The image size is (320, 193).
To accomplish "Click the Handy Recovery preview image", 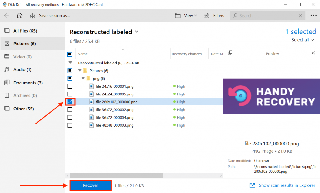I will pyautogui.click(x=272, y=96).
